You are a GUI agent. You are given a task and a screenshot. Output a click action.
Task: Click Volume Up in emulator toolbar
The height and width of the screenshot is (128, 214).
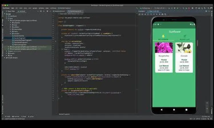coord(142,14)
